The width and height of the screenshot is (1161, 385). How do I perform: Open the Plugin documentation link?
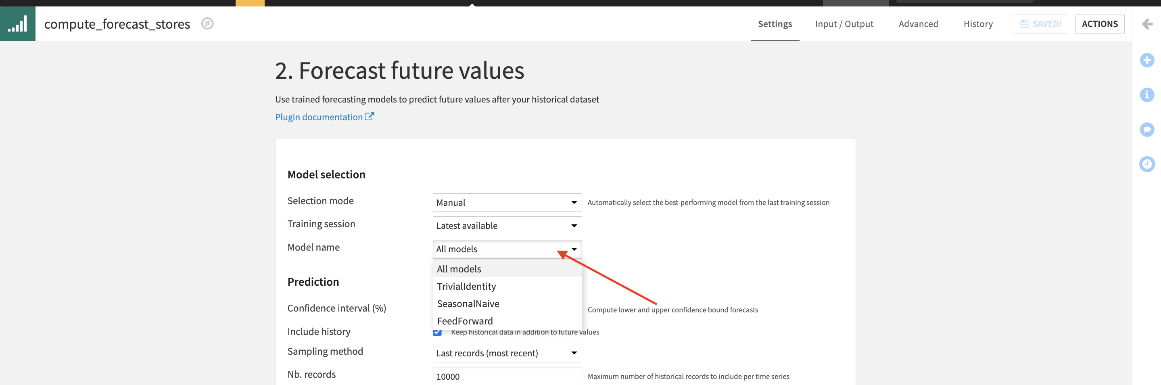coord(319,117)
